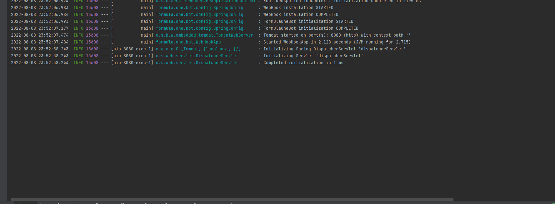Click [nio-8080-exec-1] thread on Initializing Spring DispatcherServlet line
555x204 pixels.
(x=132, y=49)
